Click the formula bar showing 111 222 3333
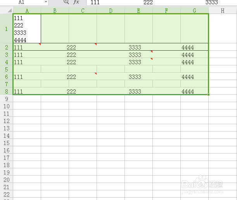 click(162, 2)
